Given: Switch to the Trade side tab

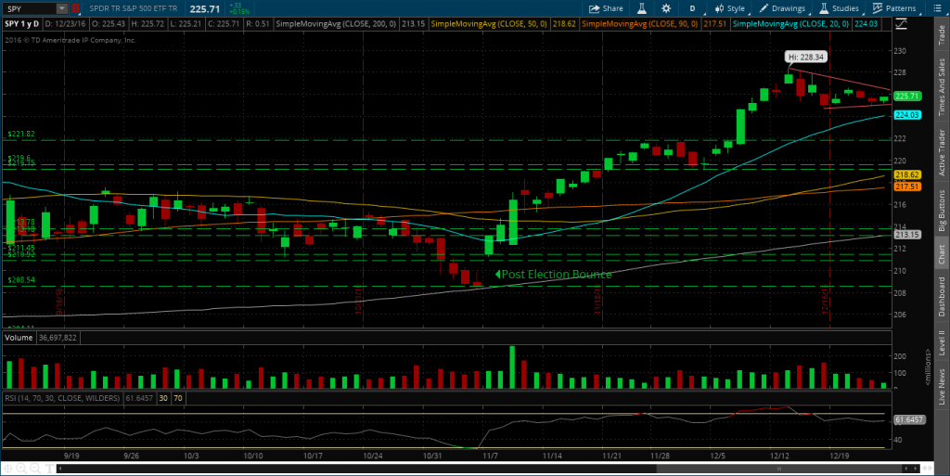Looking at the screenshot, I should tap(942, 36).
